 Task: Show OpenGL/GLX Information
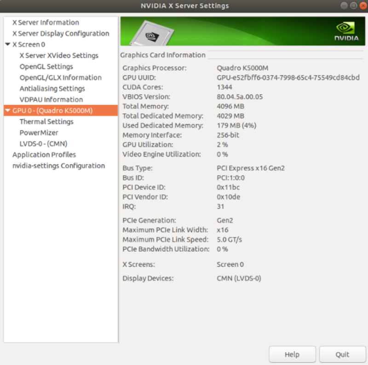60,78
